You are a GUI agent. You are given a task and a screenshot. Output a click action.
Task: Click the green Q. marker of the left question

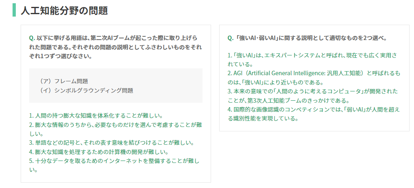[x=32, y=38]
